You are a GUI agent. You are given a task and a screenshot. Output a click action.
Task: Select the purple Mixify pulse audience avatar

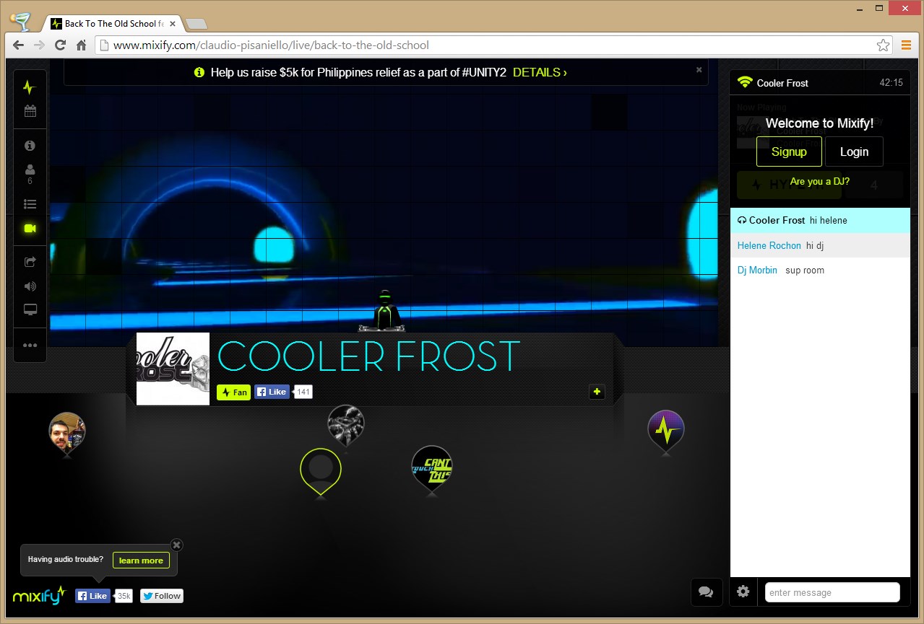[x=665, y=430]
